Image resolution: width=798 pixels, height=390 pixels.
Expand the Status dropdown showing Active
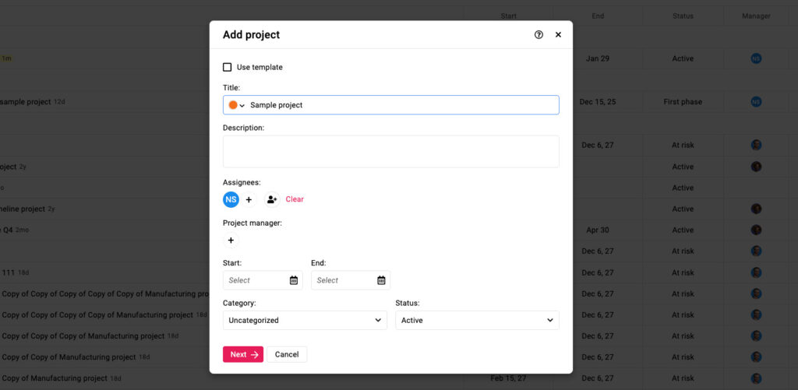478,321
